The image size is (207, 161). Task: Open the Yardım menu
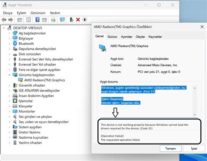point(55,13)
